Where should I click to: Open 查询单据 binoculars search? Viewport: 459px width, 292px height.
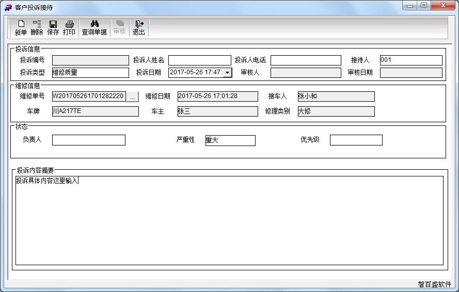coord(94,27)
